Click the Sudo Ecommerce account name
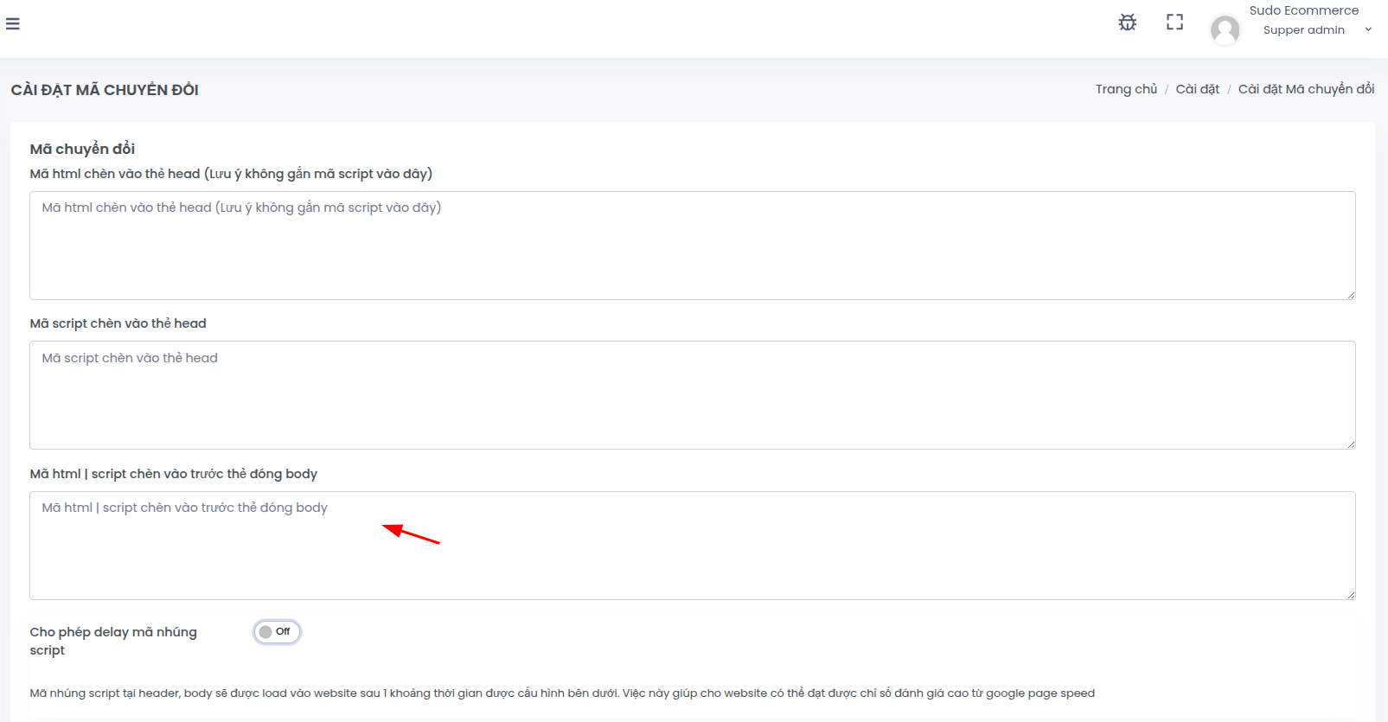Screen dimensions: 1388x722 click(1304, 10)
